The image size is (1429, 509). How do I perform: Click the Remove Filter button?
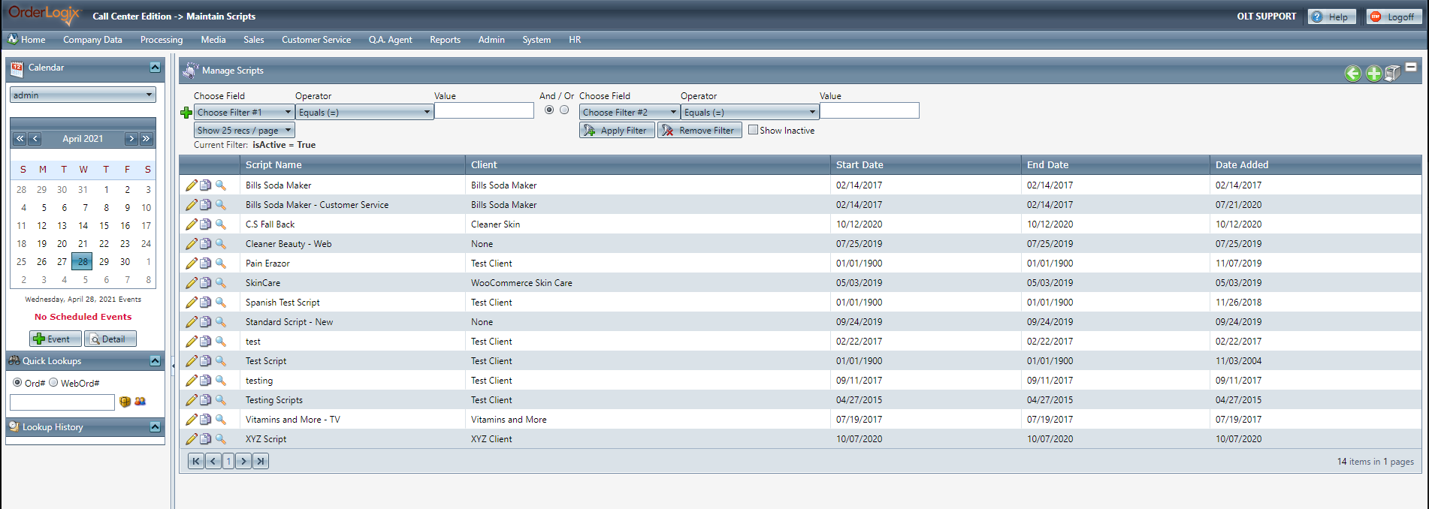[x=699, y=131]
